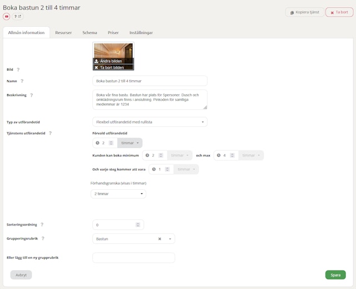Click the clock icon in Förvald utförandetid
The width and height of the screenshot is (356, 289).
coord(97,143)
